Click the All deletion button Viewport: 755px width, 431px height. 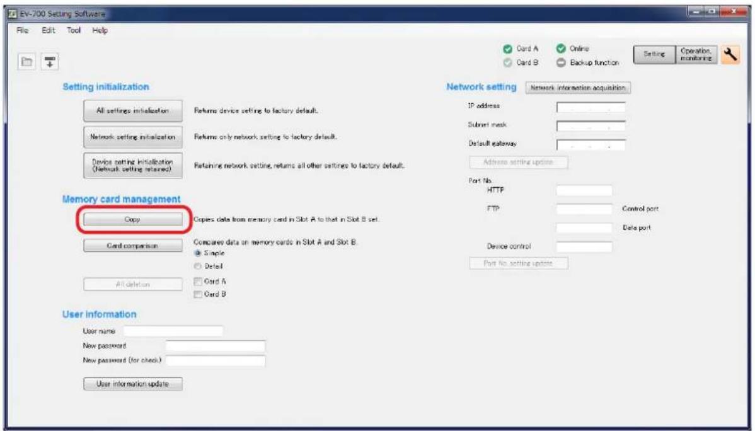[x=133, y=285]
